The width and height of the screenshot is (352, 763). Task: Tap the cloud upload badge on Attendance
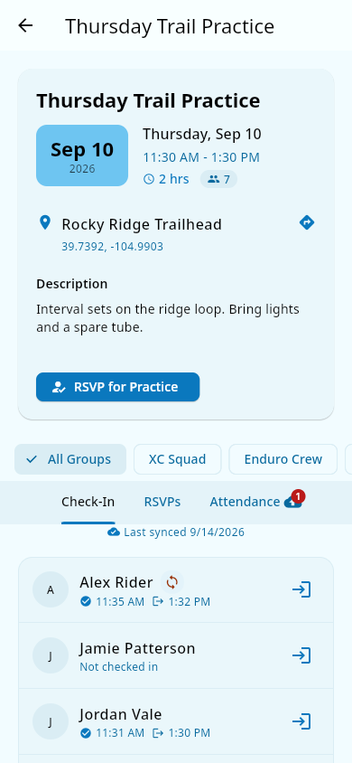(x=294, y=500)
